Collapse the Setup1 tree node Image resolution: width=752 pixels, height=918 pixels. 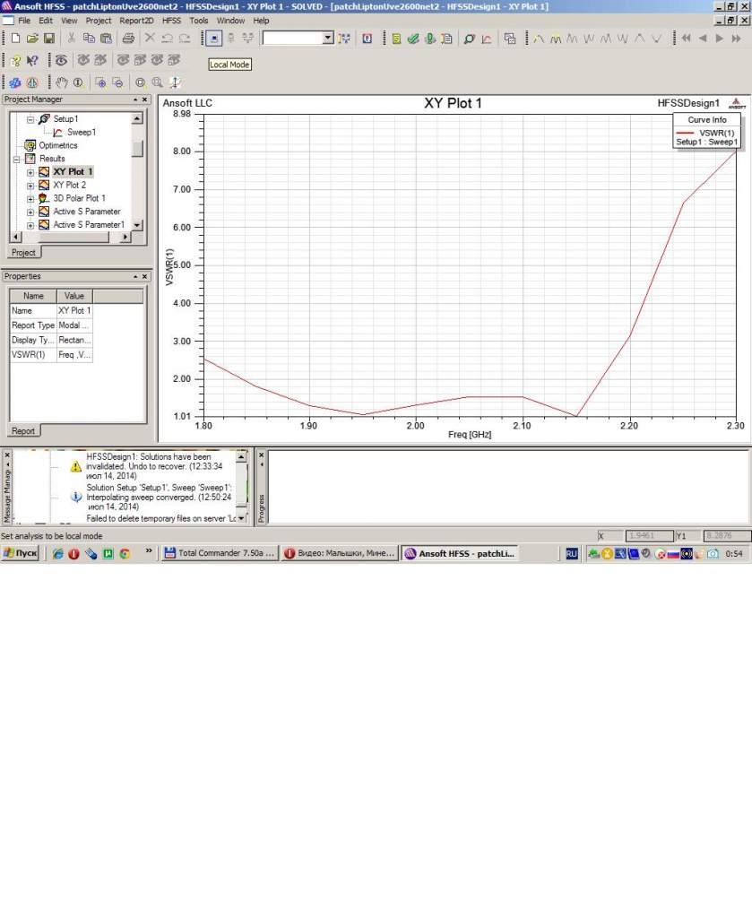point(30,119)
